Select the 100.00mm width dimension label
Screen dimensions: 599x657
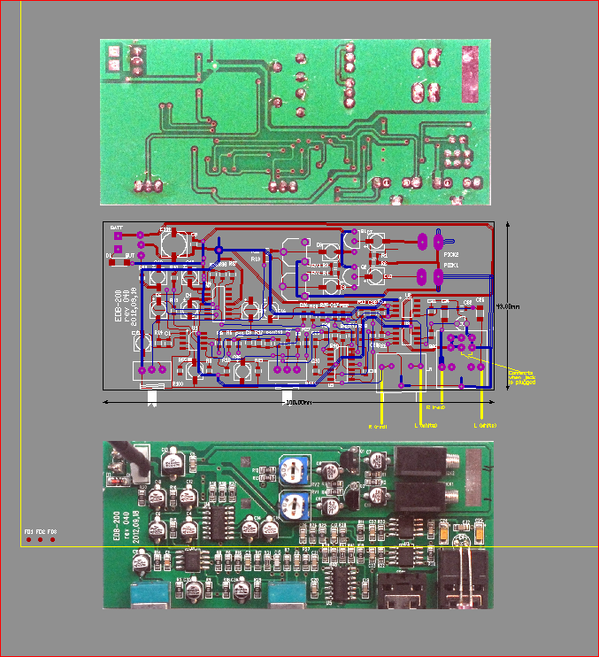pos(296,402)
